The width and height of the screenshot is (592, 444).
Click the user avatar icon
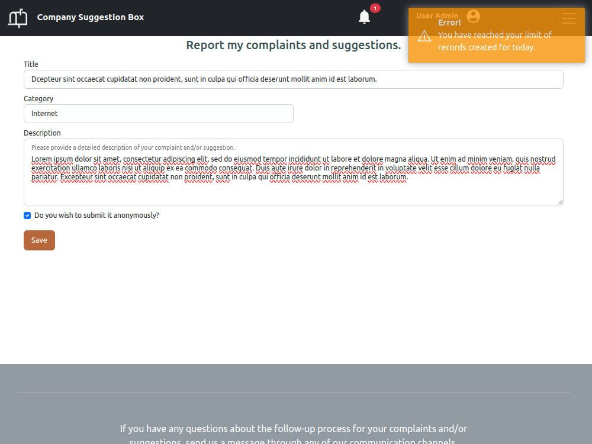pos(473,16)
